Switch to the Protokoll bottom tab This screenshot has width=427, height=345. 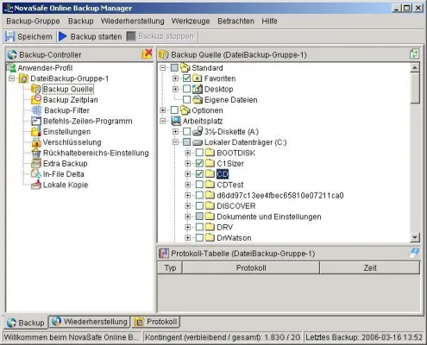[156, 322]
